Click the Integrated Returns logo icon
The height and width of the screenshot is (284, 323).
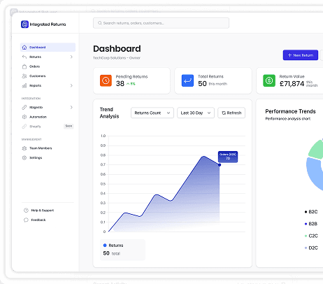pos(24,24)
